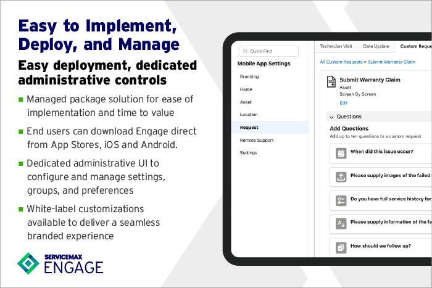Open Branding in Mobile App Settings

(x=249, y=76)
